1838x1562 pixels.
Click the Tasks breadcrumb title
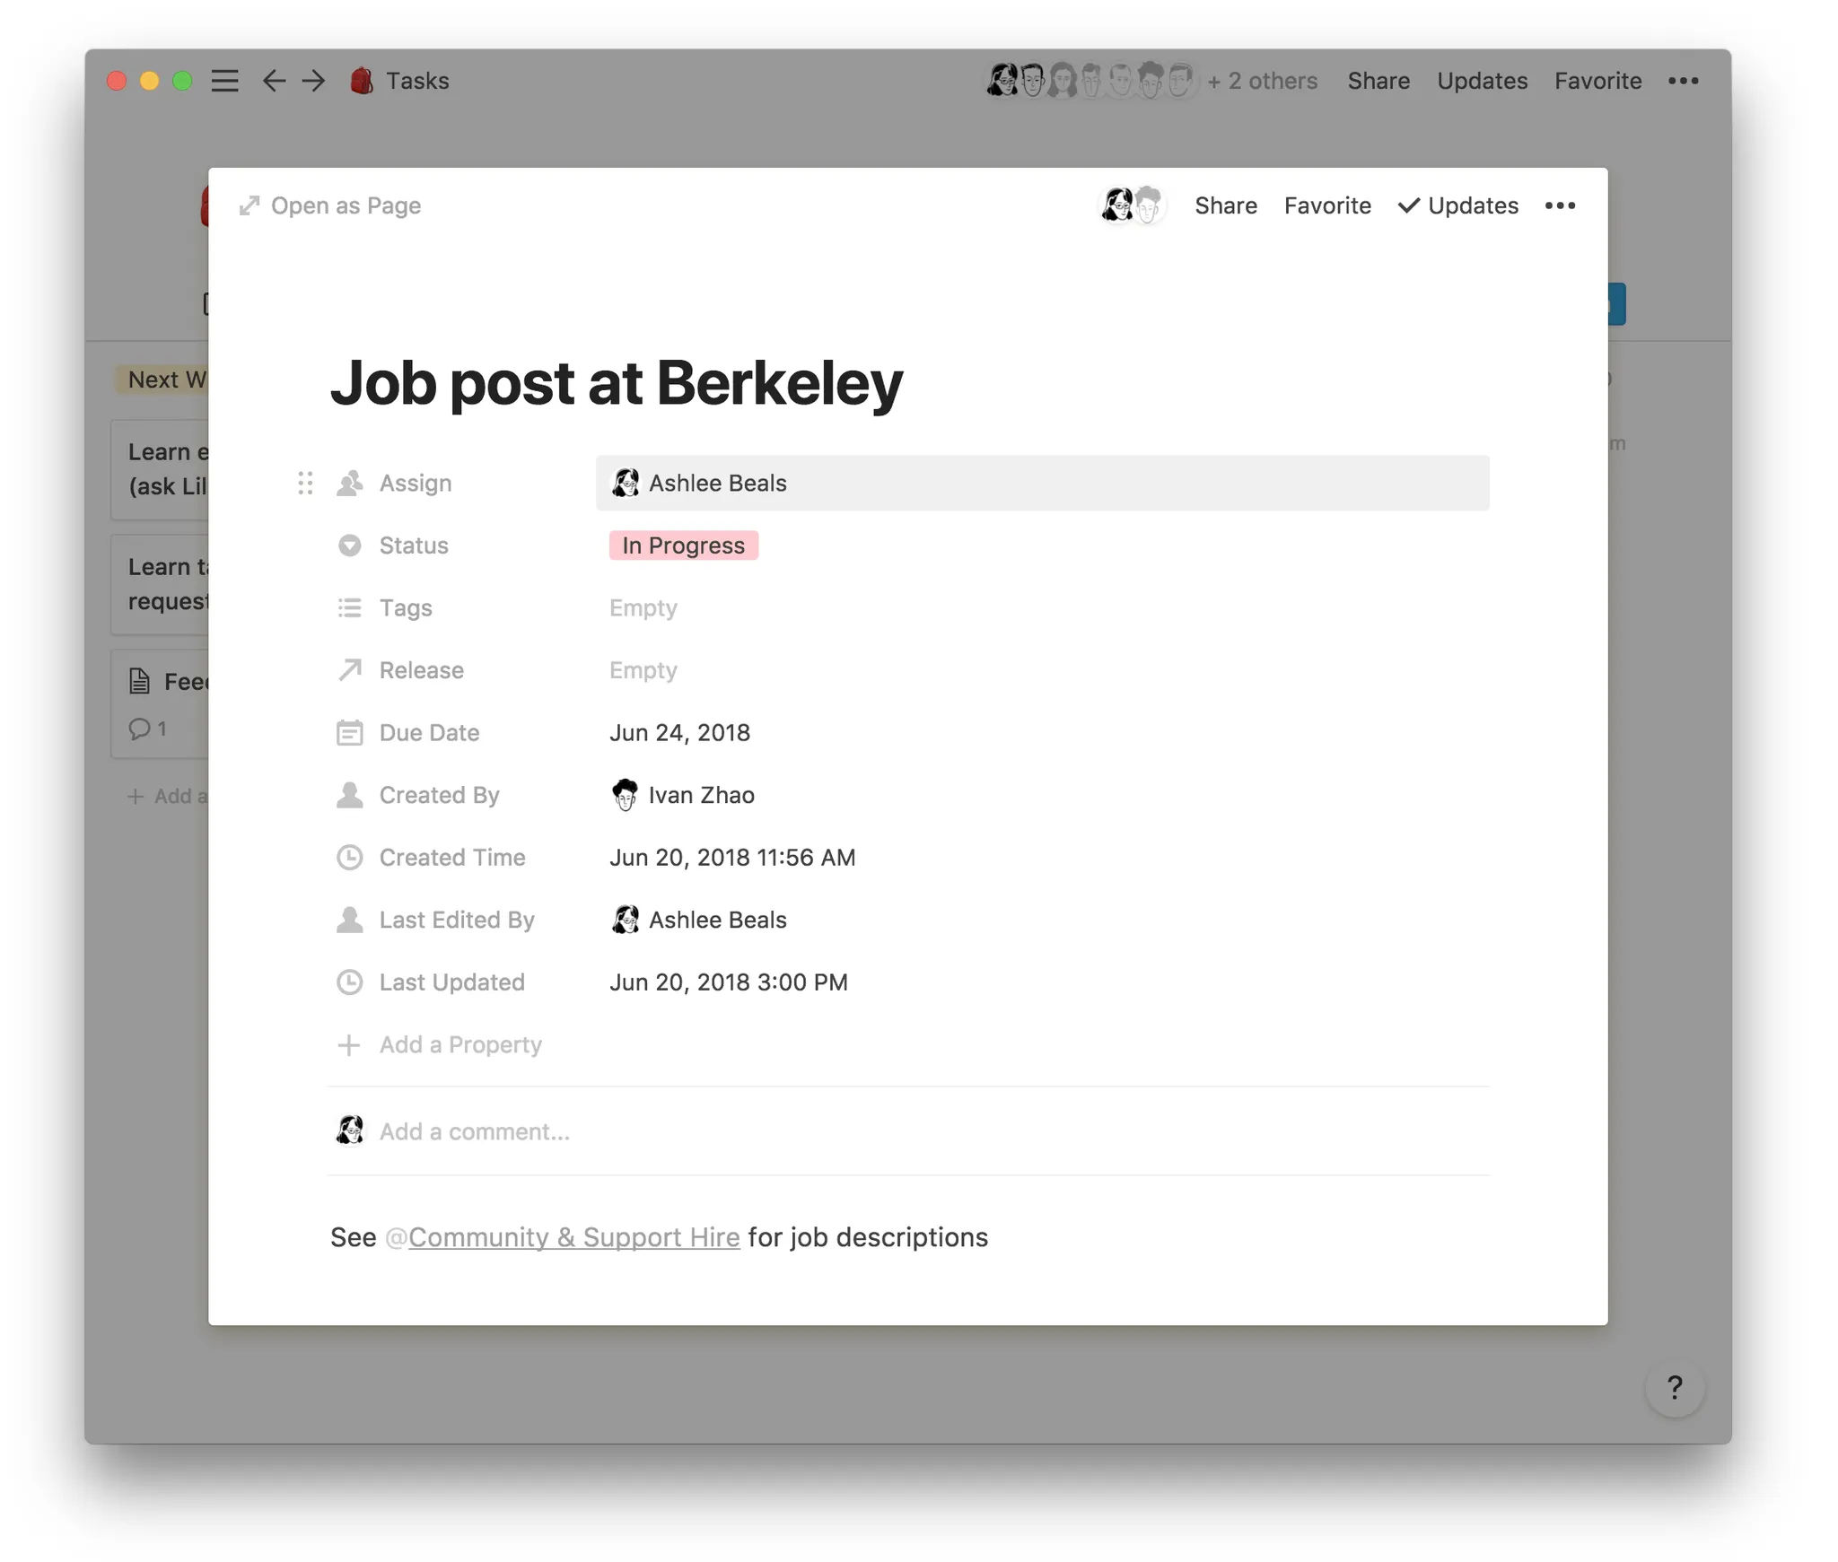tap(417, 81)
